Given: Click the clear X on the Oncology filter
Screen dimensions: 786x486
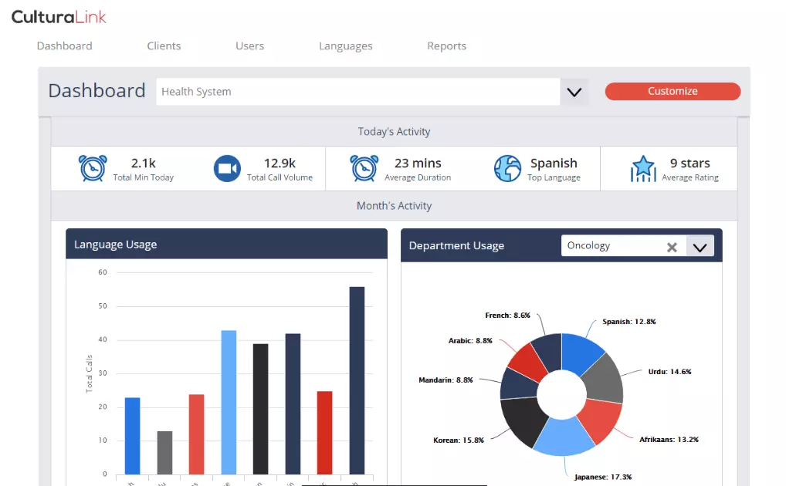Looking at the screenshot, I should coord(672,246).
